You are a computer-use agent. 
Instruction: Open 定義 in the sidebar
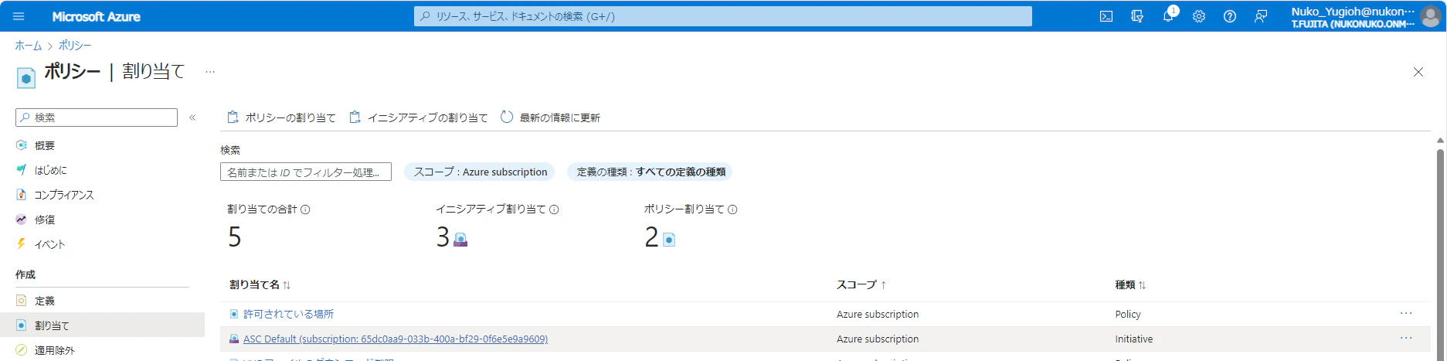coord(44,301)
